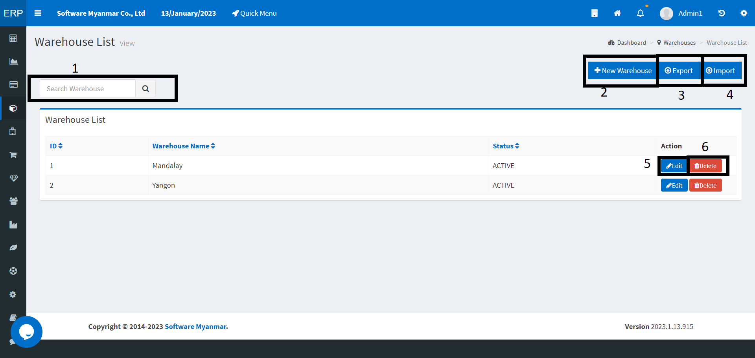755x358 pixels.
Task: Open the clipboard building sidebar icon
Action: 13,131
